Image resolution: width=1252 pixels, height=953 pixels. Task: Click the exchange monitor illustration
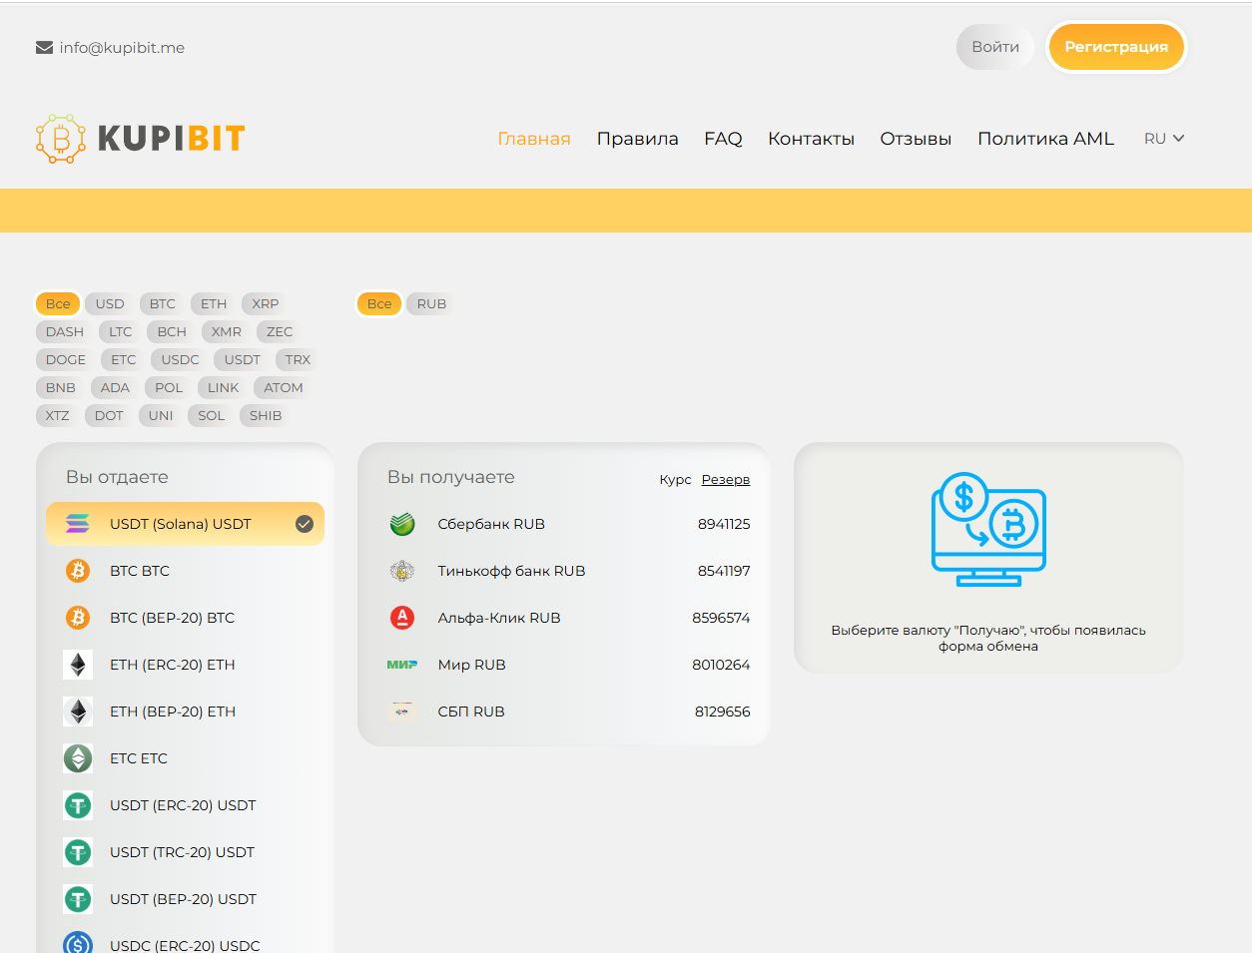[988, 529]
